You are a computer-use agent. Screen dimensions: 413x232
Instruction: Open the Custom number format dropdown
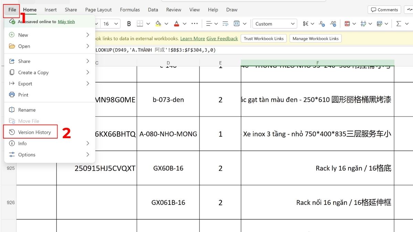[275, 24]
